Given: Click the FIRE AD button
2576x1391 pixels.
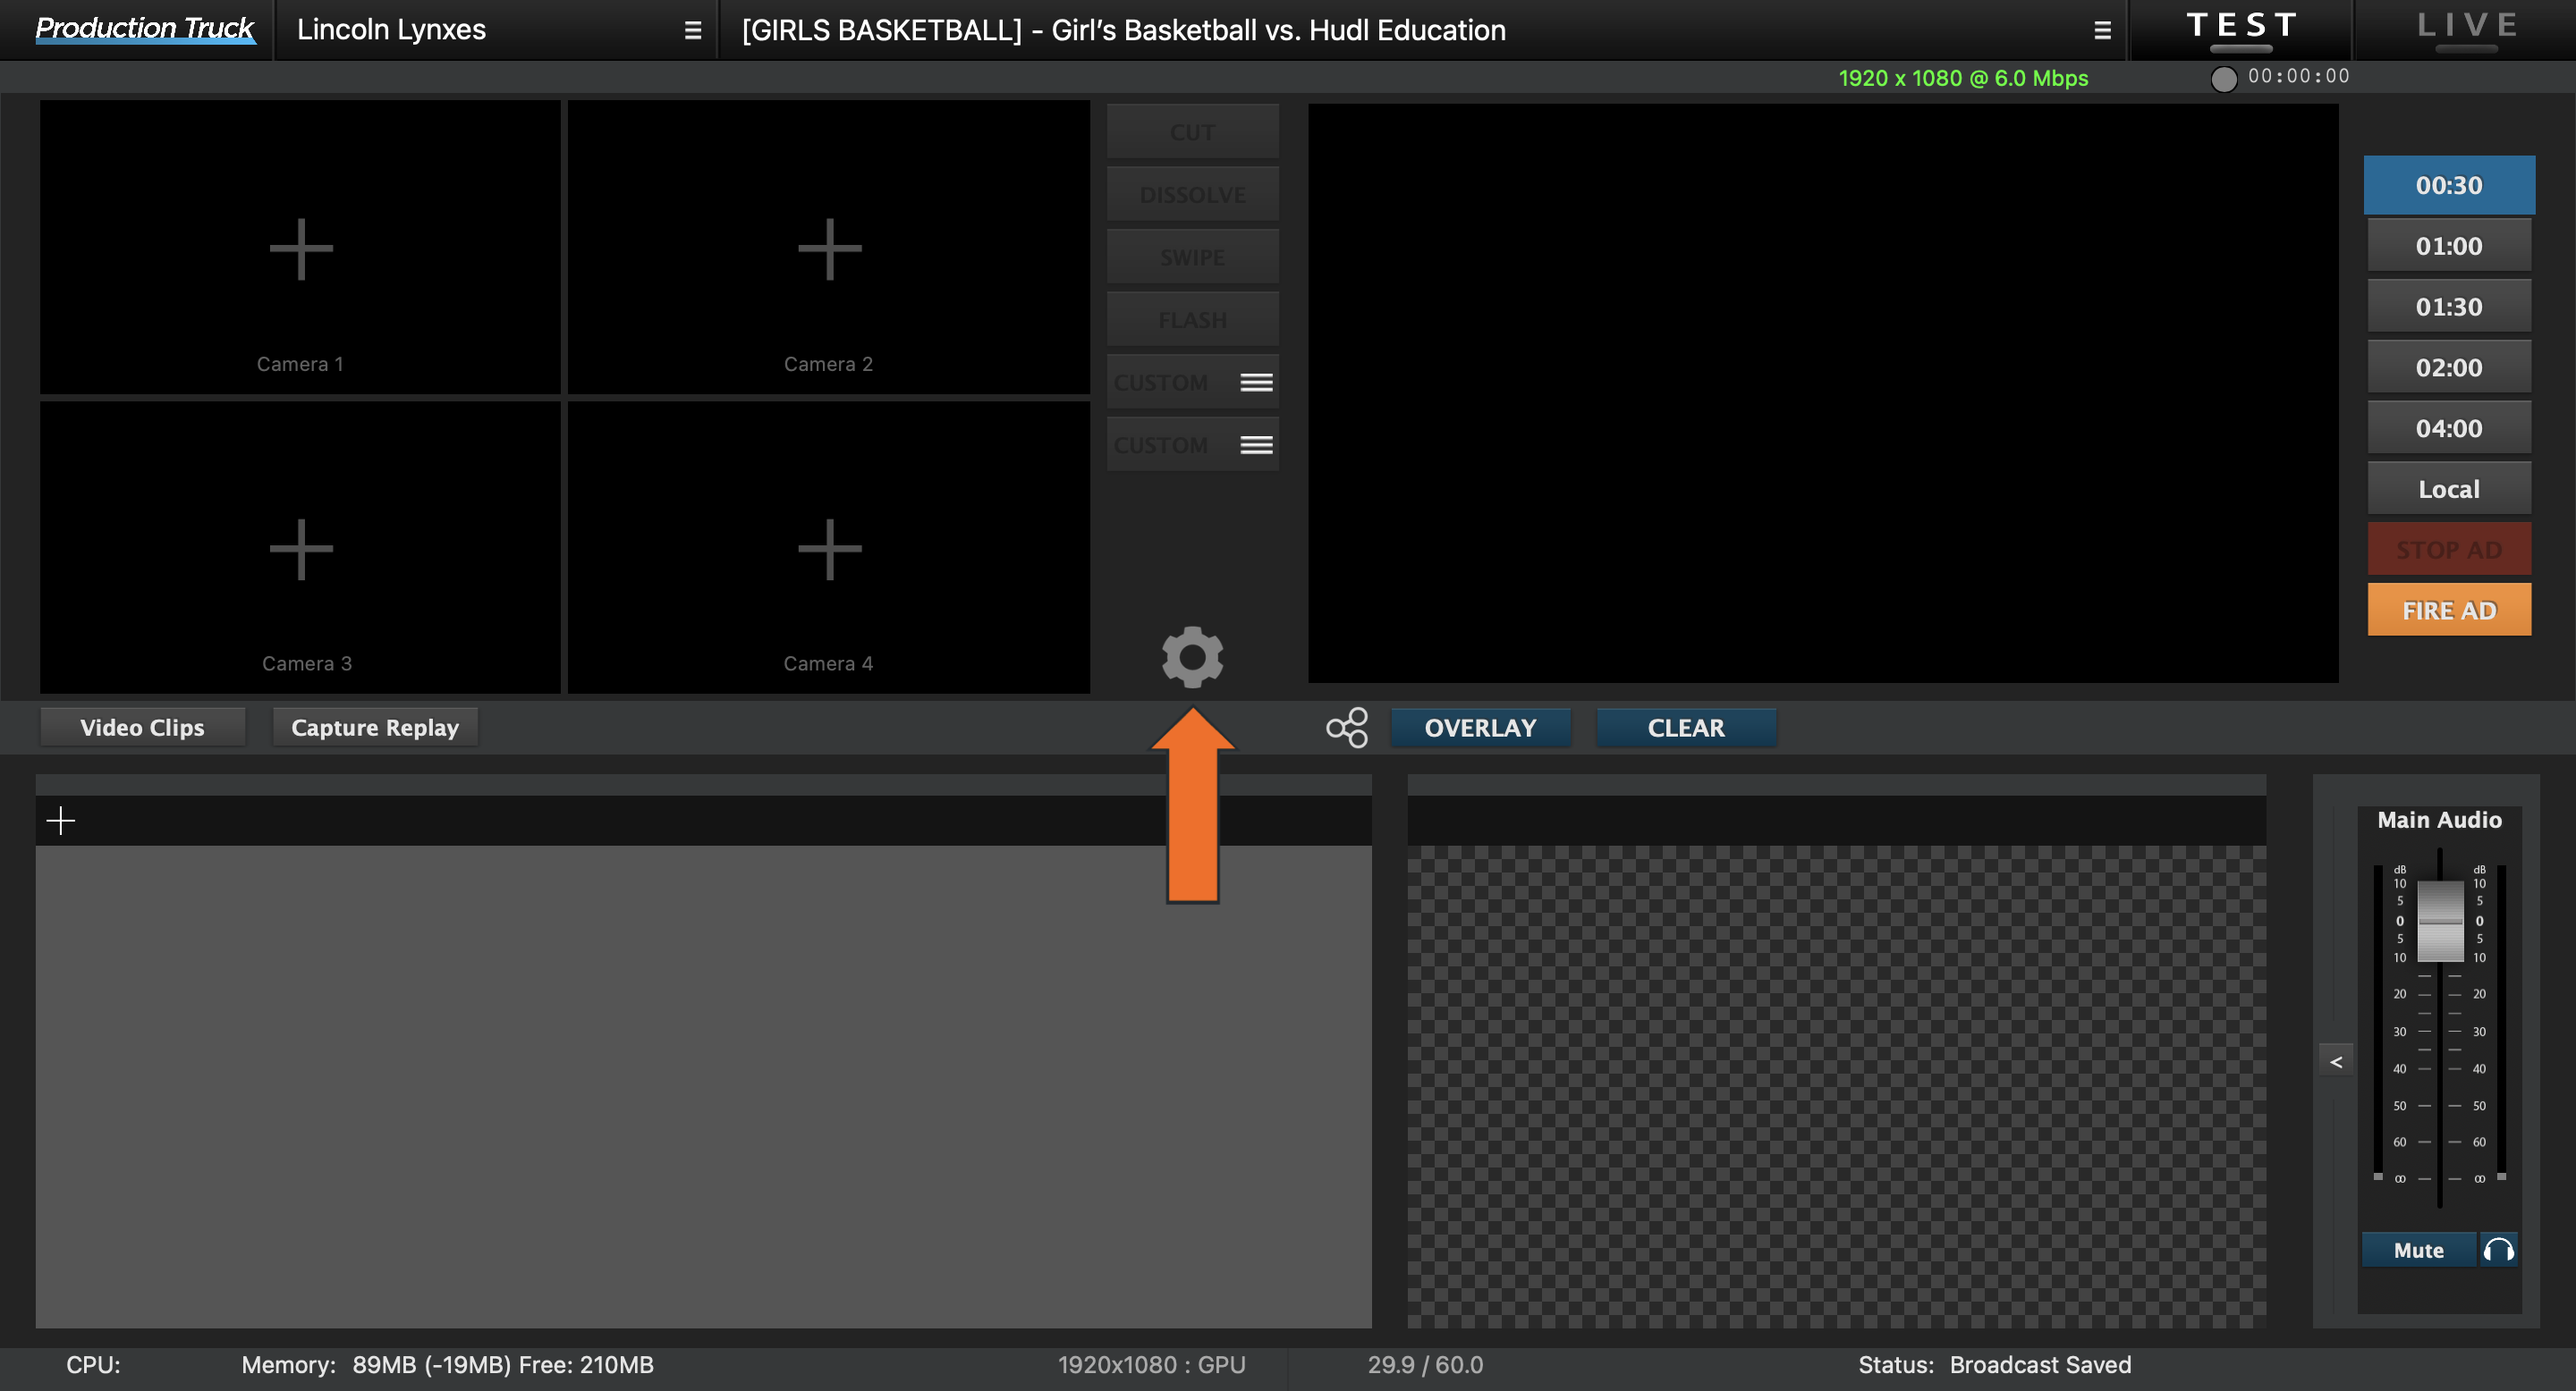Looking at the screenshot, I should tap(2448, 610).
